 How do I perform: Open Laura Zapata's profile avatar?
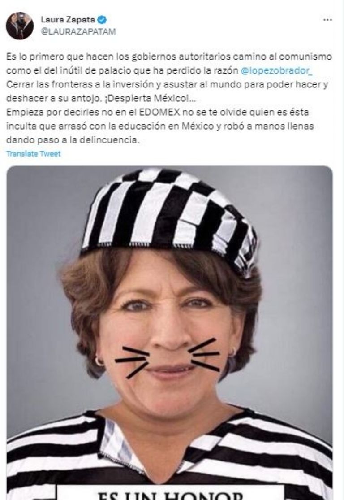click(x=20, y=26)
